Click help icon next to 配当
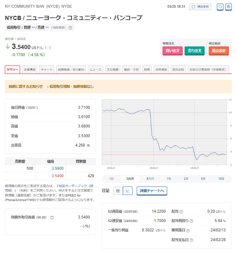This screenshot has width=236, height=253. point(181,212)
